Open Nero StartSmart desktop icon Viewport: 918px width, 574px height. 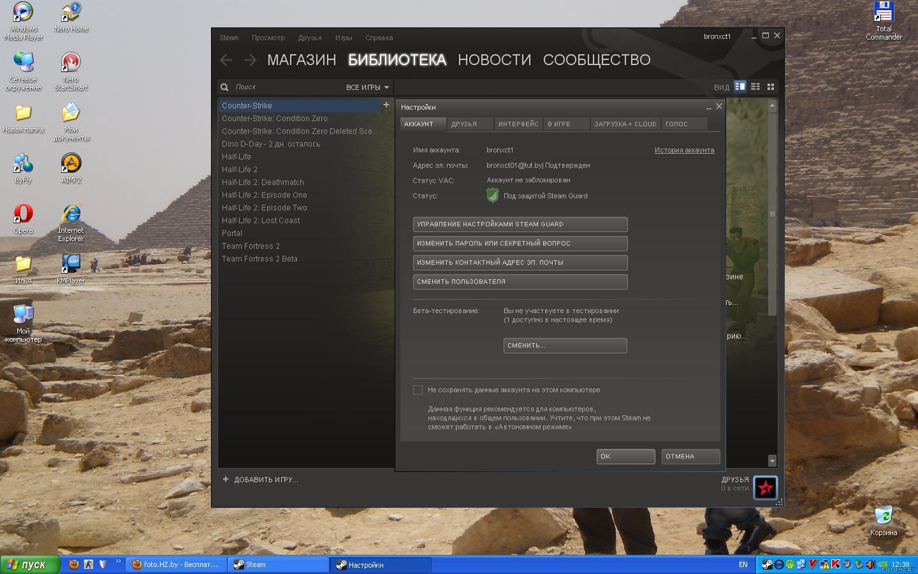click(x=71, y=71)
